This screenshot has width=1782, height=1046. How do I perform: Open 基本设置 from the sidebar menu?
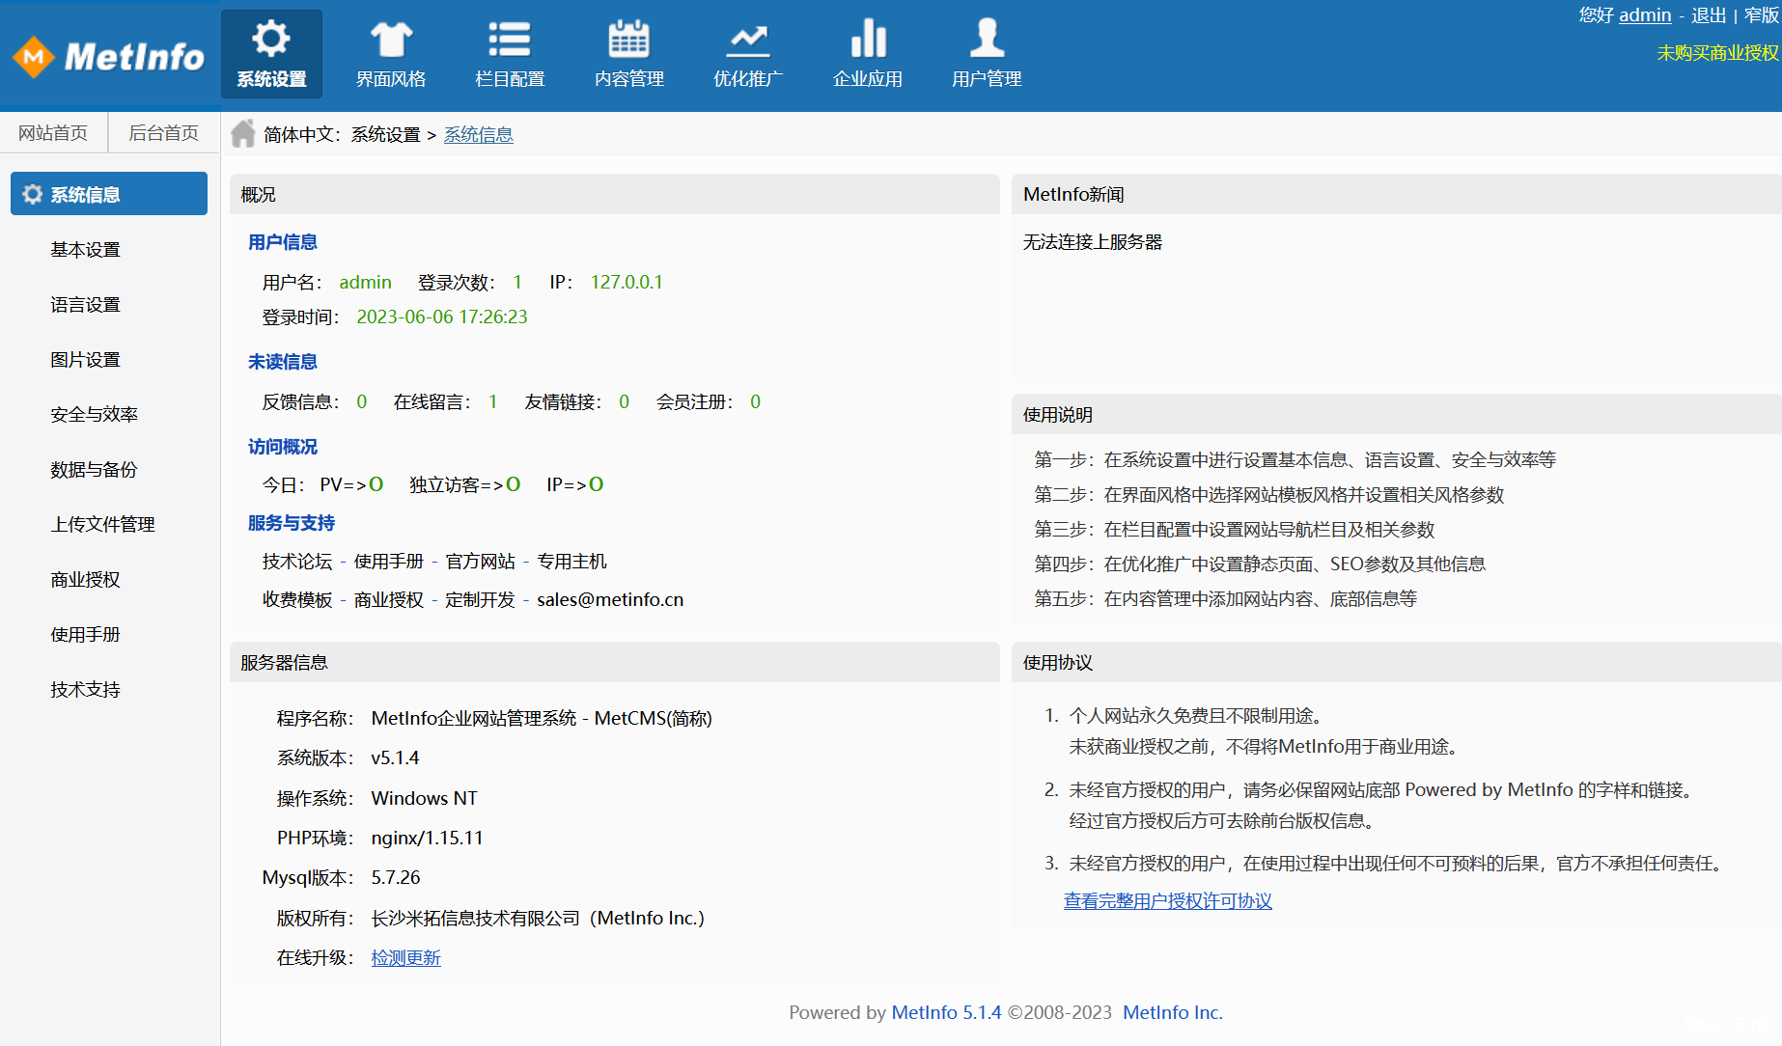point(85,249)
